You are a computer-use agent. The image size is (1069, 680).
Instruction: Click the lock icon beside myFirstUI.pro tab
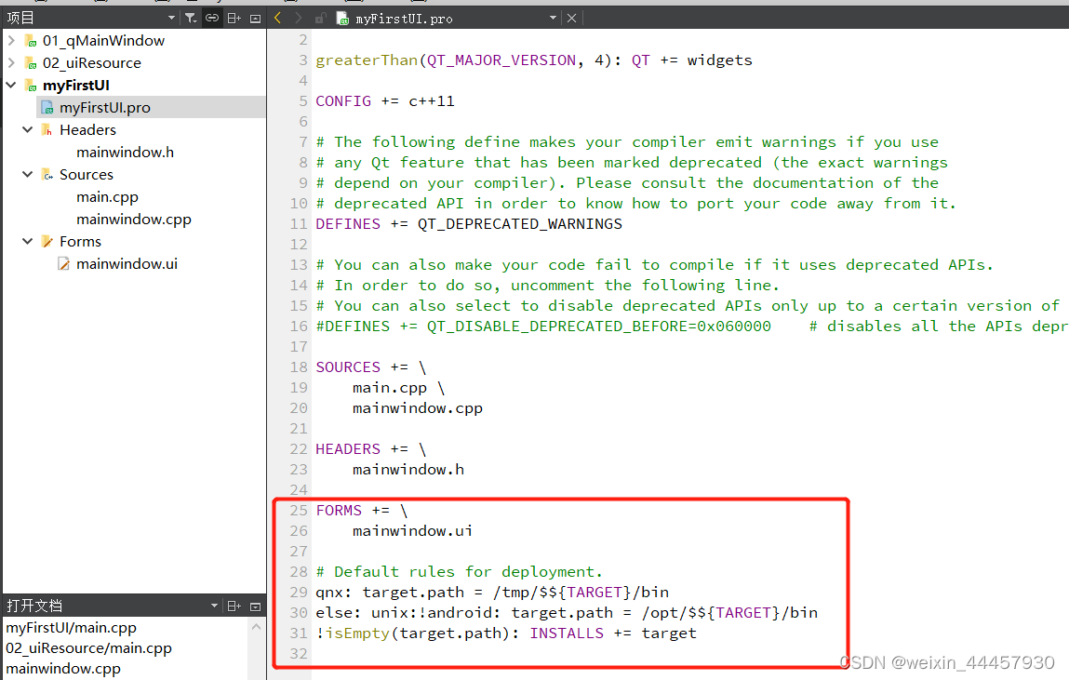pos(320,18)
